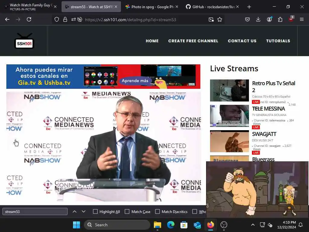Viewport: 309px width, 232px height.
Task: Open Microsoft Store from the taskbar
Action: pyautogui.click(x=184, y=225)
